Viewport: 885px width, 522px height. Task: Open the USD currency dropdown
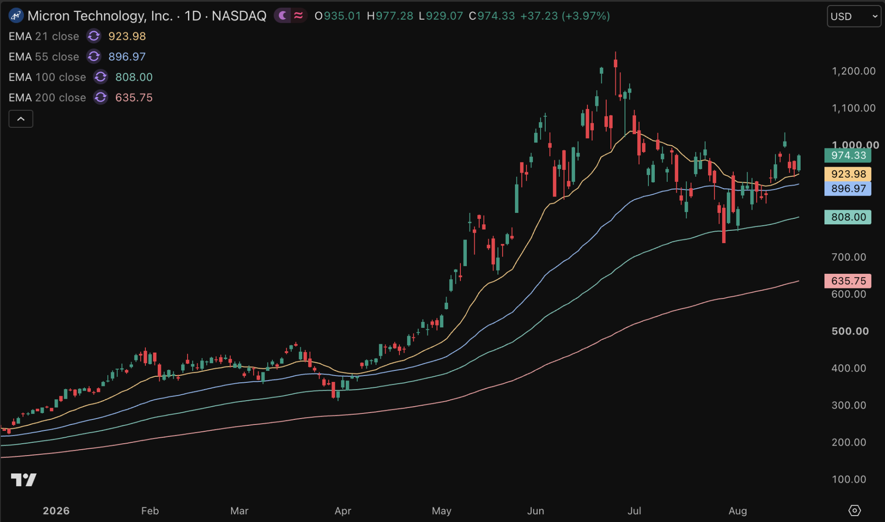[x=854, y=16]
